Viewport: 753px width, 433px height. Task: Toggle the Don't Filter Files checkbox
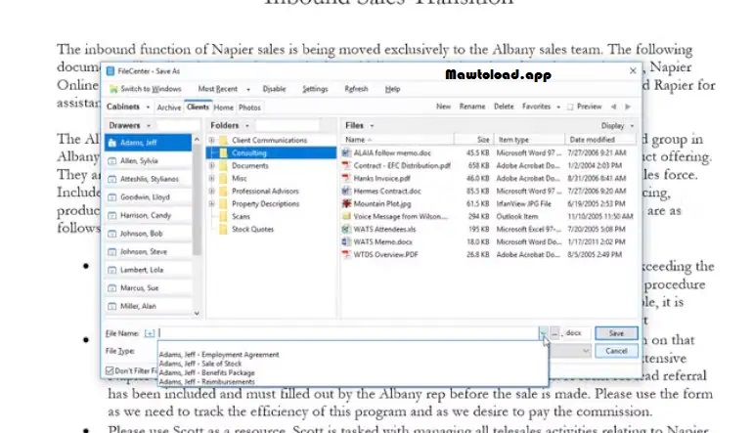pyautogui.click(x=110, y=370)
